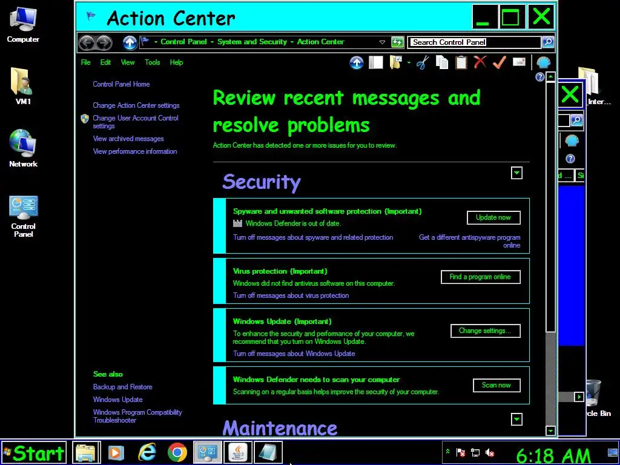Image resolution: width=620 pixels, height=465 pixels.
Task: Click the Cut scissors toolbar icon
Action: tap(422, 62)
